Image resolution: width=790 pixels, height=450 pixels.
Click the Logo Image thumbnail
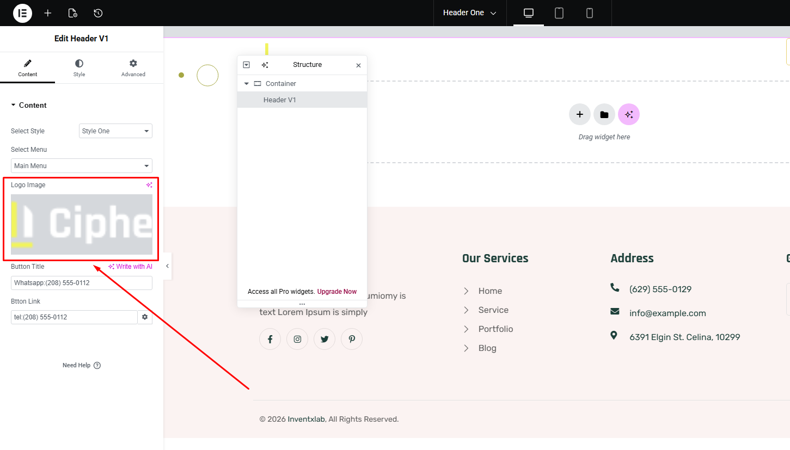[x=82, y=224]
